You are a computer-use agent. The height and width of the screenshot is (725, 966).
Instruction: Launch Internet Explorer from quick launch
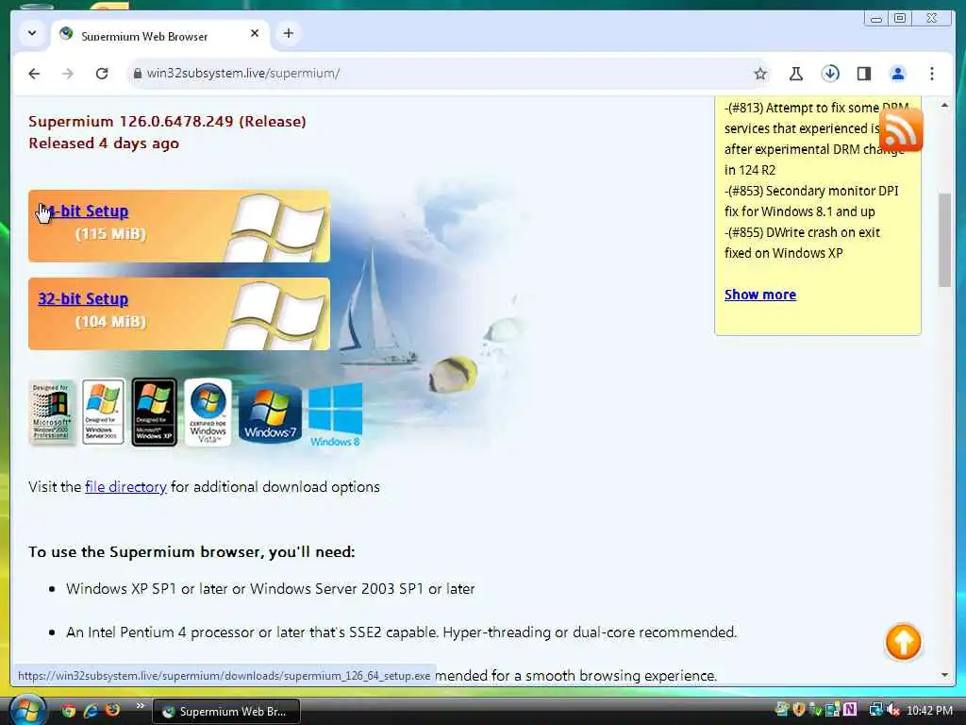tap(91, 711)
